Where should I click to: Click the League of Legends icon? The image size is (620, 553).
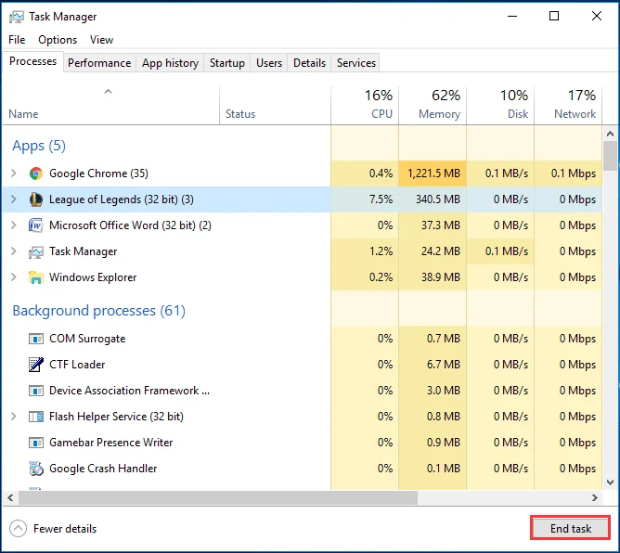(36, 199)
